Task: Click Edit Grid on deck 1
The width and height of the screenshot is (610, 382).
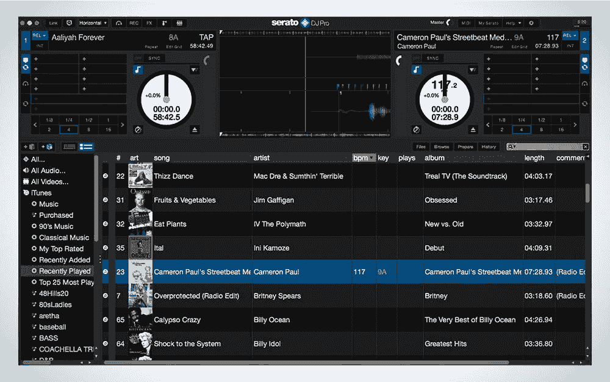Action: click(x=174, y=46)
